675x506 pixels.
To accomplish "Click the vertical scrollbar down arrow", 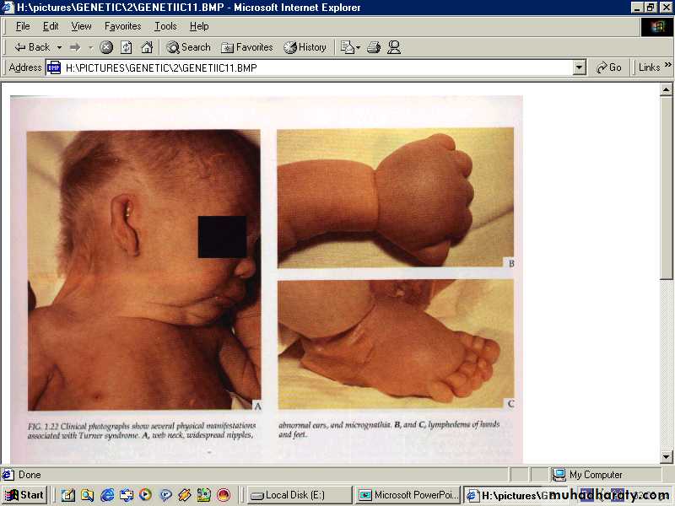I will click(x=666, y=457).
